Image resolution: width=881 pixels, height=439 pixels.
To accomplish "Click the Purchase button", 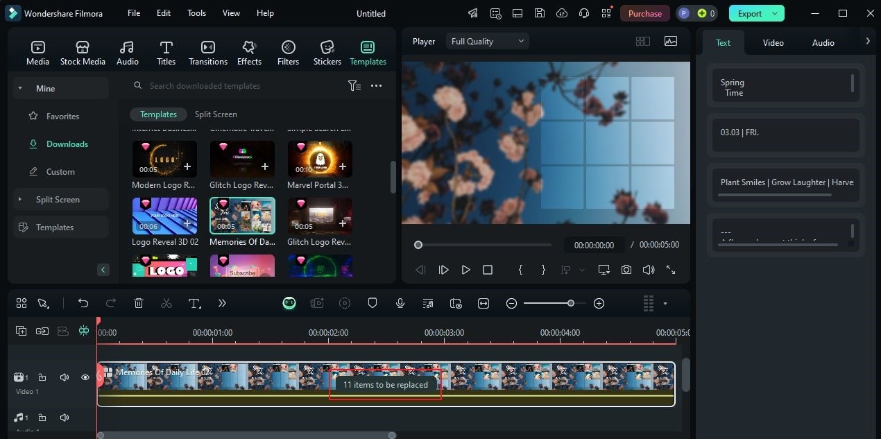I will (x=645, y=13).
